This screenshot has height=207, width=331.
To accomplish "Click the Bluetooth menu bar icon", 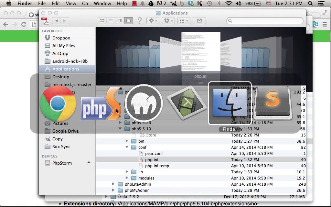I will pos(219,3).
